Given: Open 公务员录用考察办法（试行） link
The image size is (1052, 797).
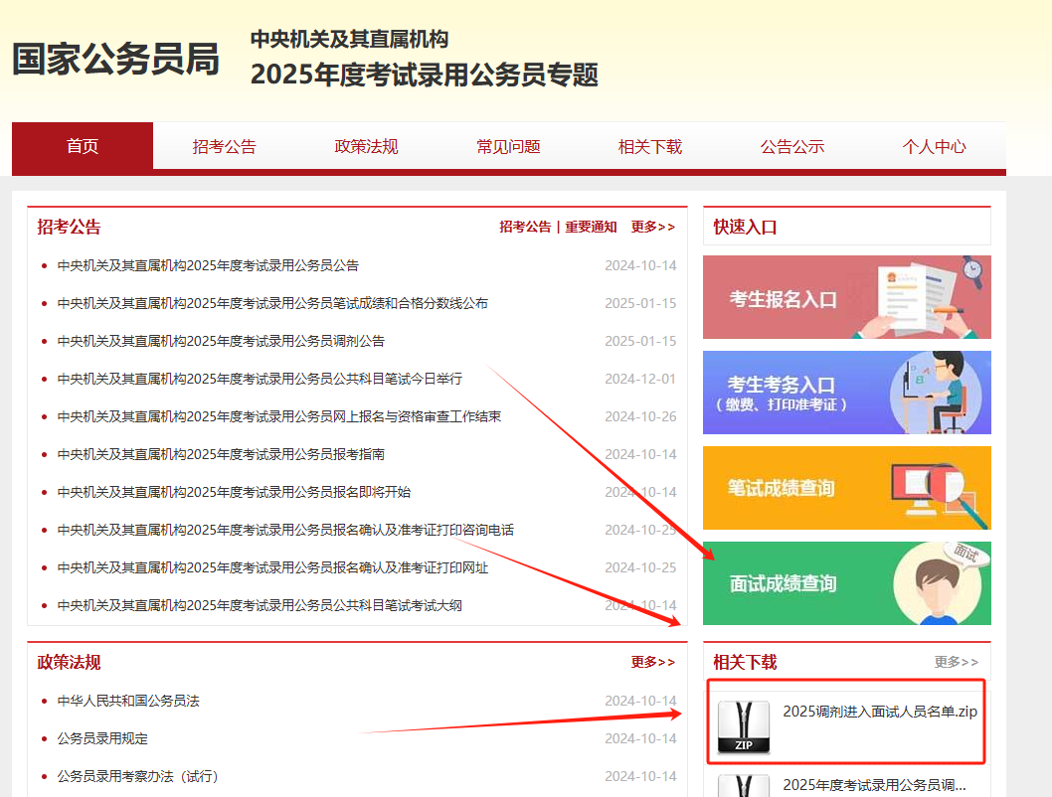Looking at the screenshot, I should tap(137, 776).
